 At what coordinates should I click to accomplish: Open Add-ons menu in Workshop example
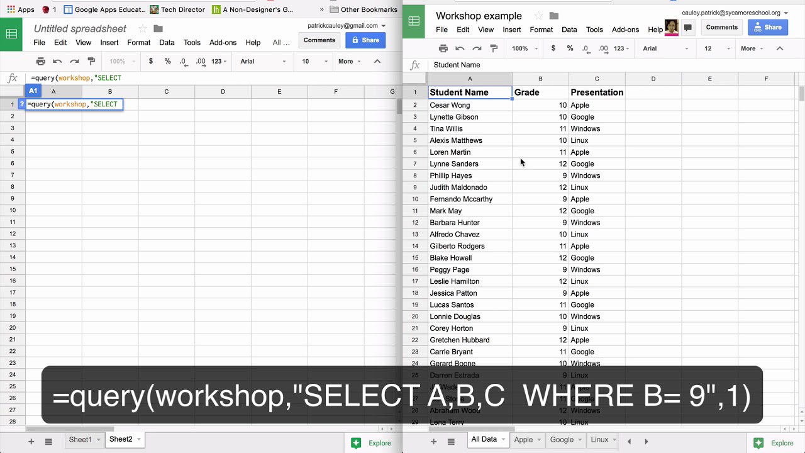pyautogui.click(x=625, y=30)
